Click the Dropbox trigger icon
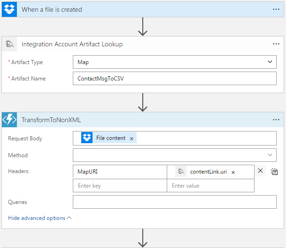Viewport: 286px width, 248px height. click(9, 9)
